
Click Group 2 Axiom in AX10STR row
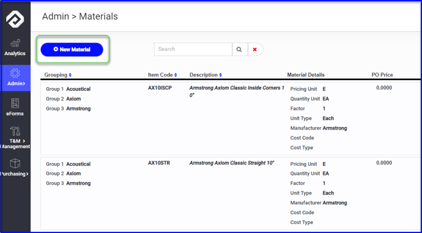point(63,174)
